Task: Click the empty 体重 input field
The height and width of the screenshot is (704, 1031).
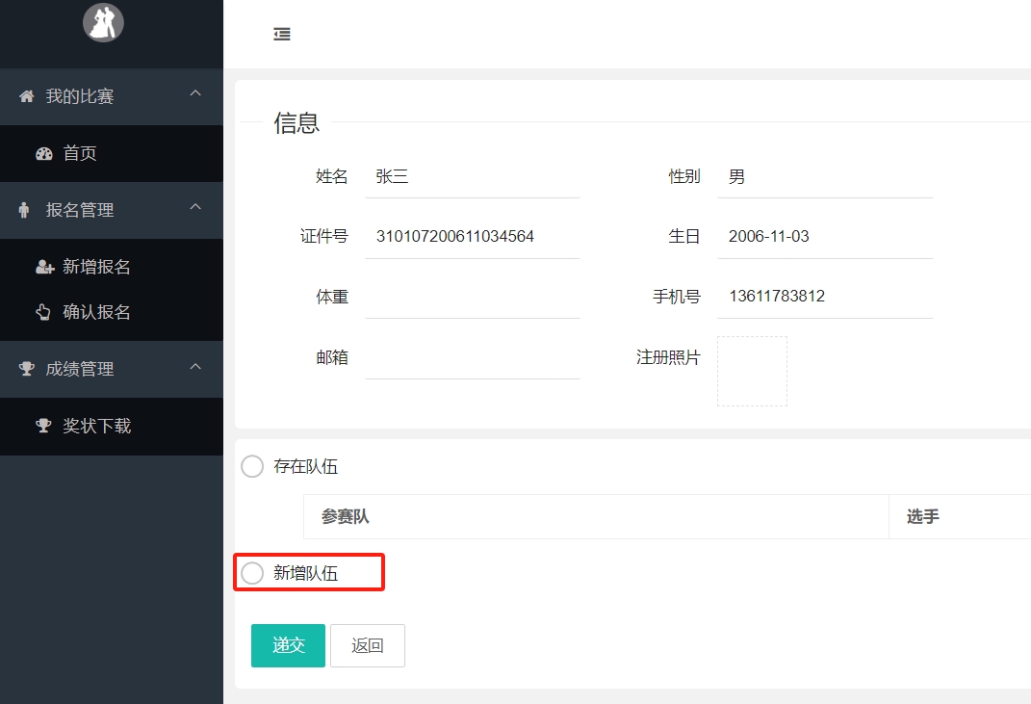Action: click(x=472, y=297)
